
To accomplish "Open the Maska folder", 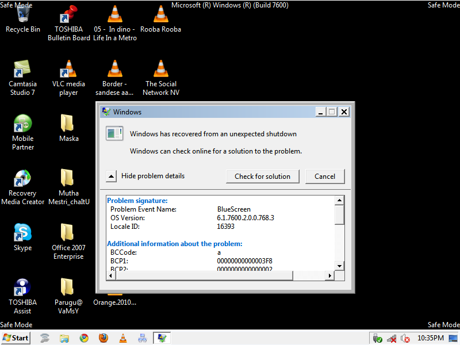I will (68, 128).
